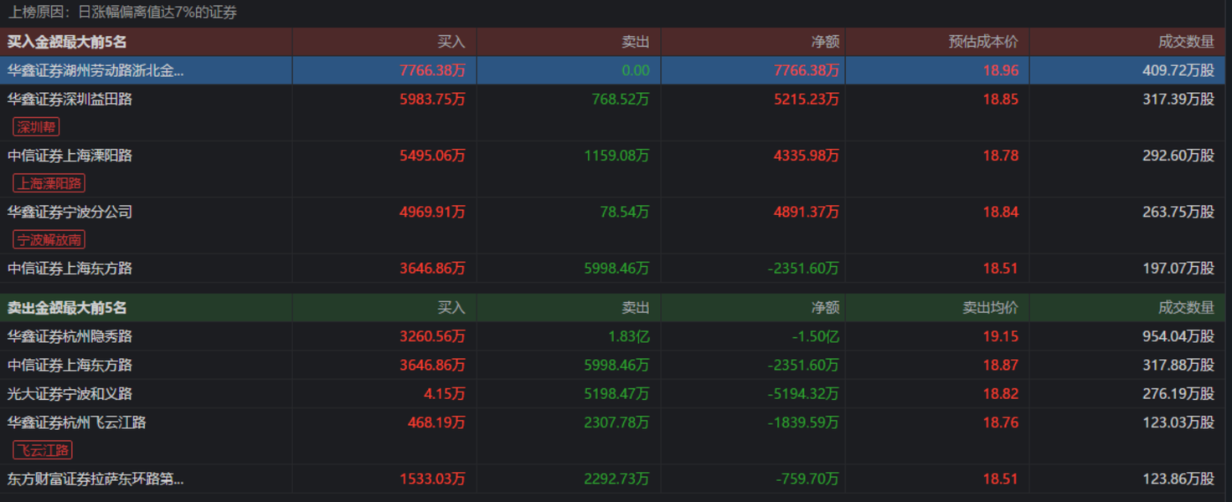Select the 19.15 average sell price

pos(1001,337)
